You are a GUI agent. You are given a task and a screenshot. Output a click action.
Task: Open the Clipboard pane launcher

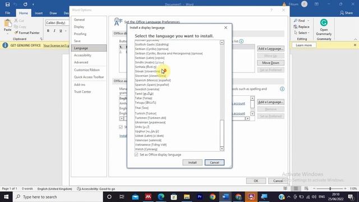click(41, 39)
